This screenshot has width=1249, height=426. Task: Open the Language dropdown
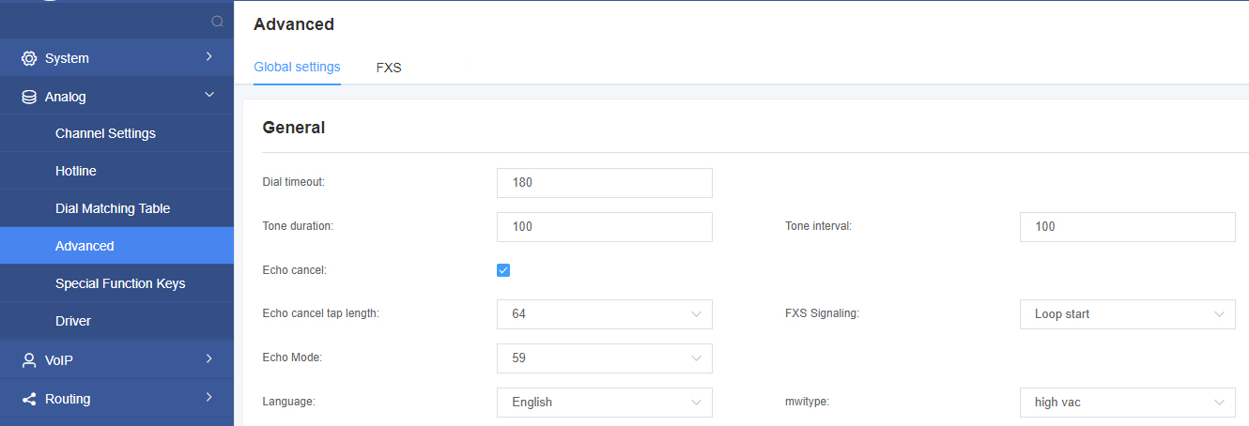point(605,403)
